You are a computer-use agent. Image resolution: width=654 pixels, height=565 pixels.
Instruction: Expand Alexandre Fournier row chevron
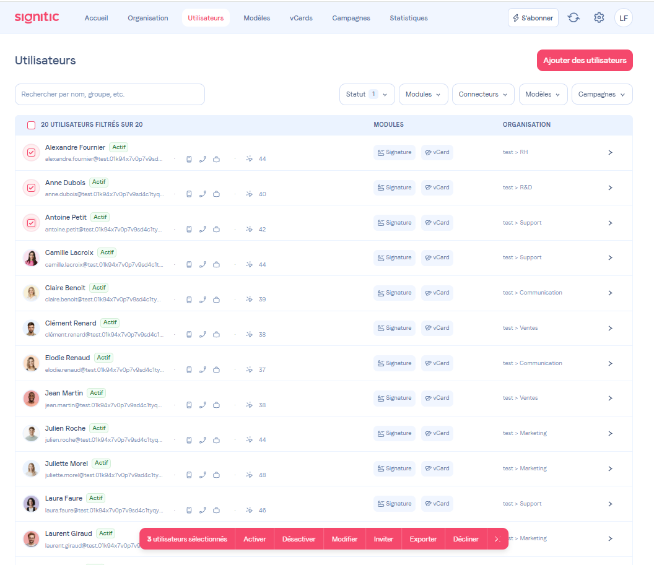tap(610, 153)
